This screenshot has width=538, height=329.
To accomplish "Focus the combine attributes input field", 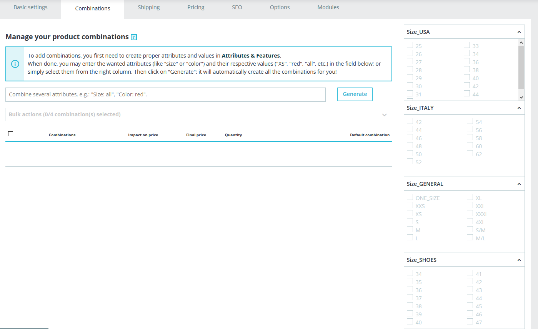I will point(165,94).
